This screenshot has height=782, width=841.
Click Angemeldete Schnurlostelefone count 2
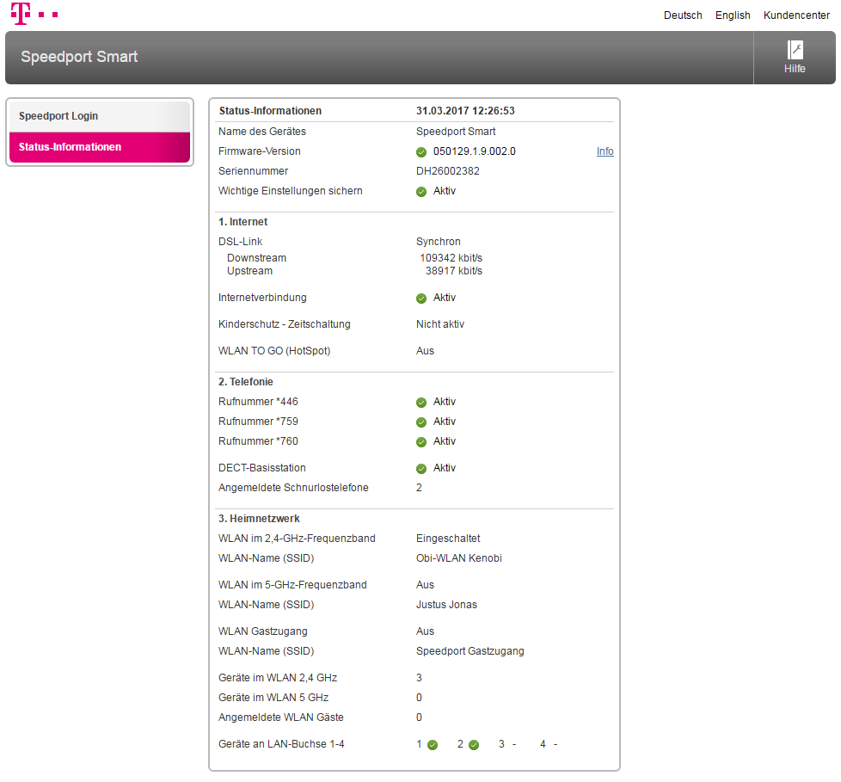[419, 488]
